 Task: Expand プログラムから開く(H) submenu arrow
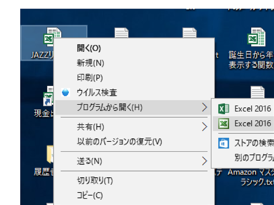click(205, 107)
